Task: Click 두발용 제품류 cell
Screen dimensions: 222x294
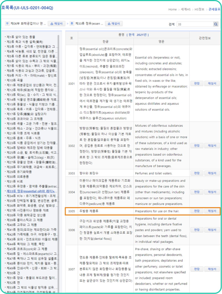Action: (106, 211)
